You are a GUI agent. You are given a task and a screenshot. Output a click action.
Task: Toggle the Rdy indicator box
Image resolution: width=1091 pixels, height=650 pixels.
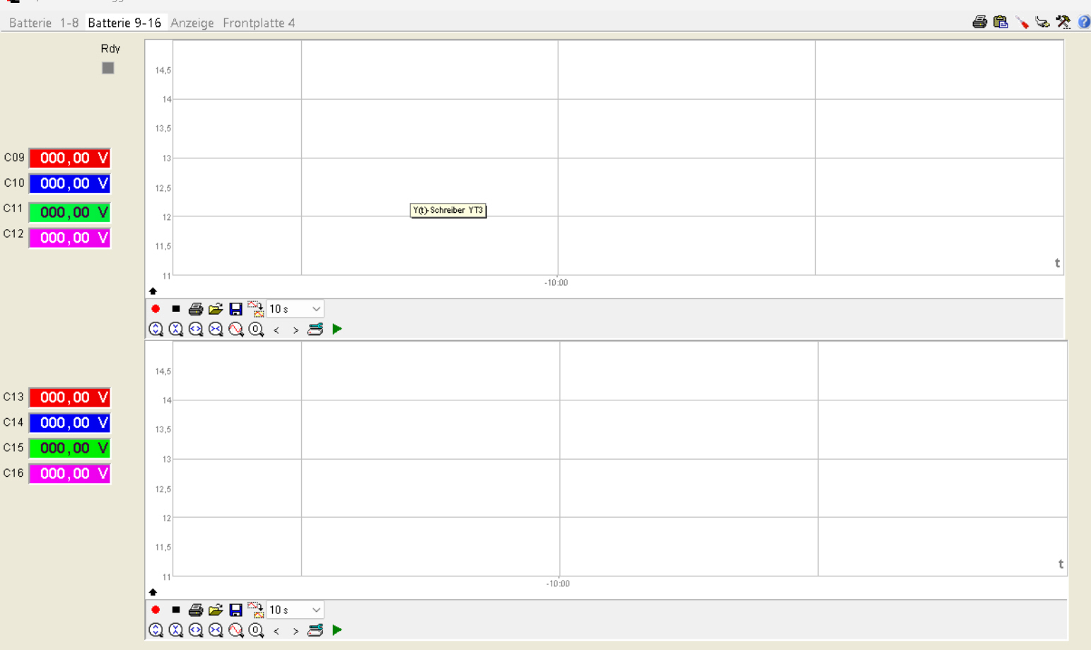[108, 68]
